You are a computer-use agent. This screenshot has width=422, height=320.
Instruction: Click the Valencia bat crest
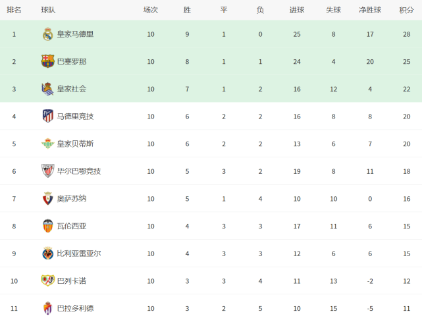(48, 226)
